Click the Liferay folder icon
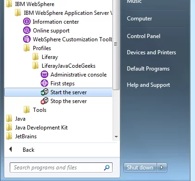The width and height of the screenshot is (195, 181). click(x=35, y=57)
